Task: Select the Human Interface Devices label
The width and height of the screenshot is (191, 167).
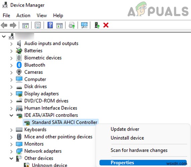Action: click(x=51, y=108)
